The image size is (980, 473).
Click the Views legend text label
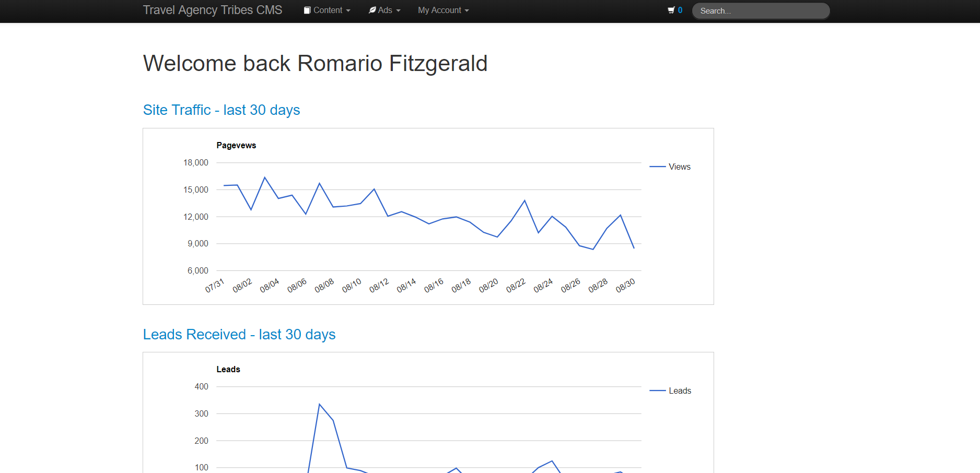click(x=679, y=167)
